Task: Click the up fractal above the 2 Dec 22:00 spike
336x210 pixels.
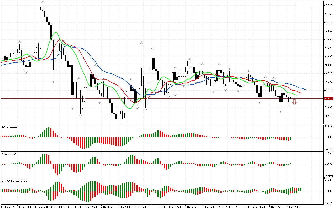Action: point(141,42)
